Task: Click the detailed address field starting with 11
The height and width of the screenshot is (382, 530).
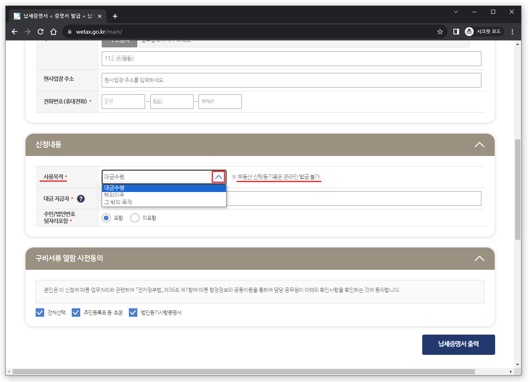Action: click(291, 59)
